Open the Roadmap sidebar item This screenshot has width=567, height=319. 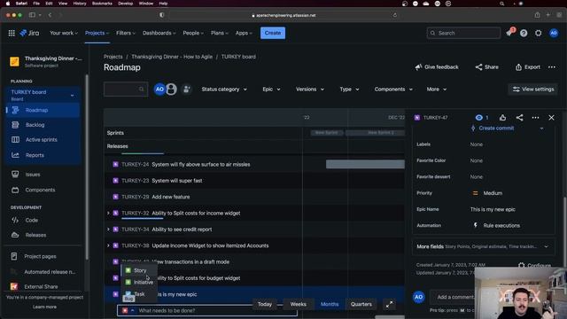click(43, 110)
